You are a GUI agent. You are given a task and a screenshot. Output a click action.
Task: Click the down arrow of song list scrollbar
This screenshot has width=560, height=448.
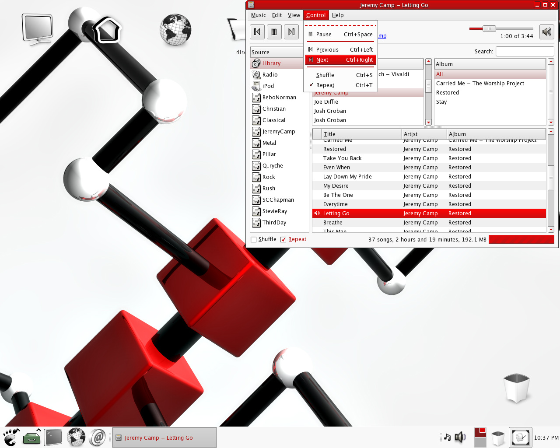551,229
